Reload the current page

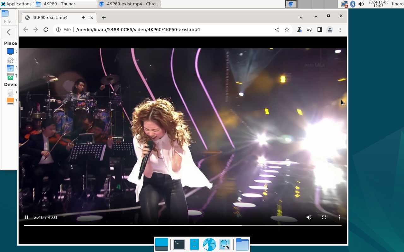tap(46, 29)
